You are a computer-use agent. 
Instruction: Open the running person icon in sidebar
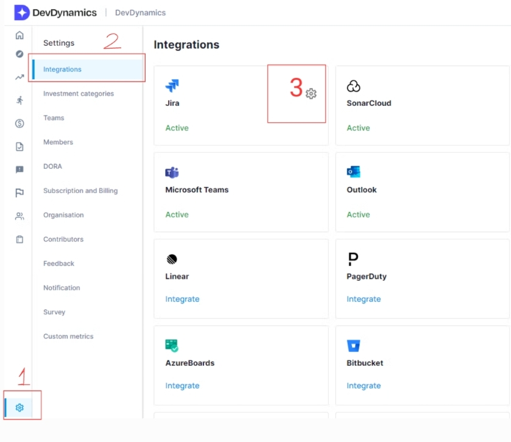pyautogui.click(x=19, y=100)
